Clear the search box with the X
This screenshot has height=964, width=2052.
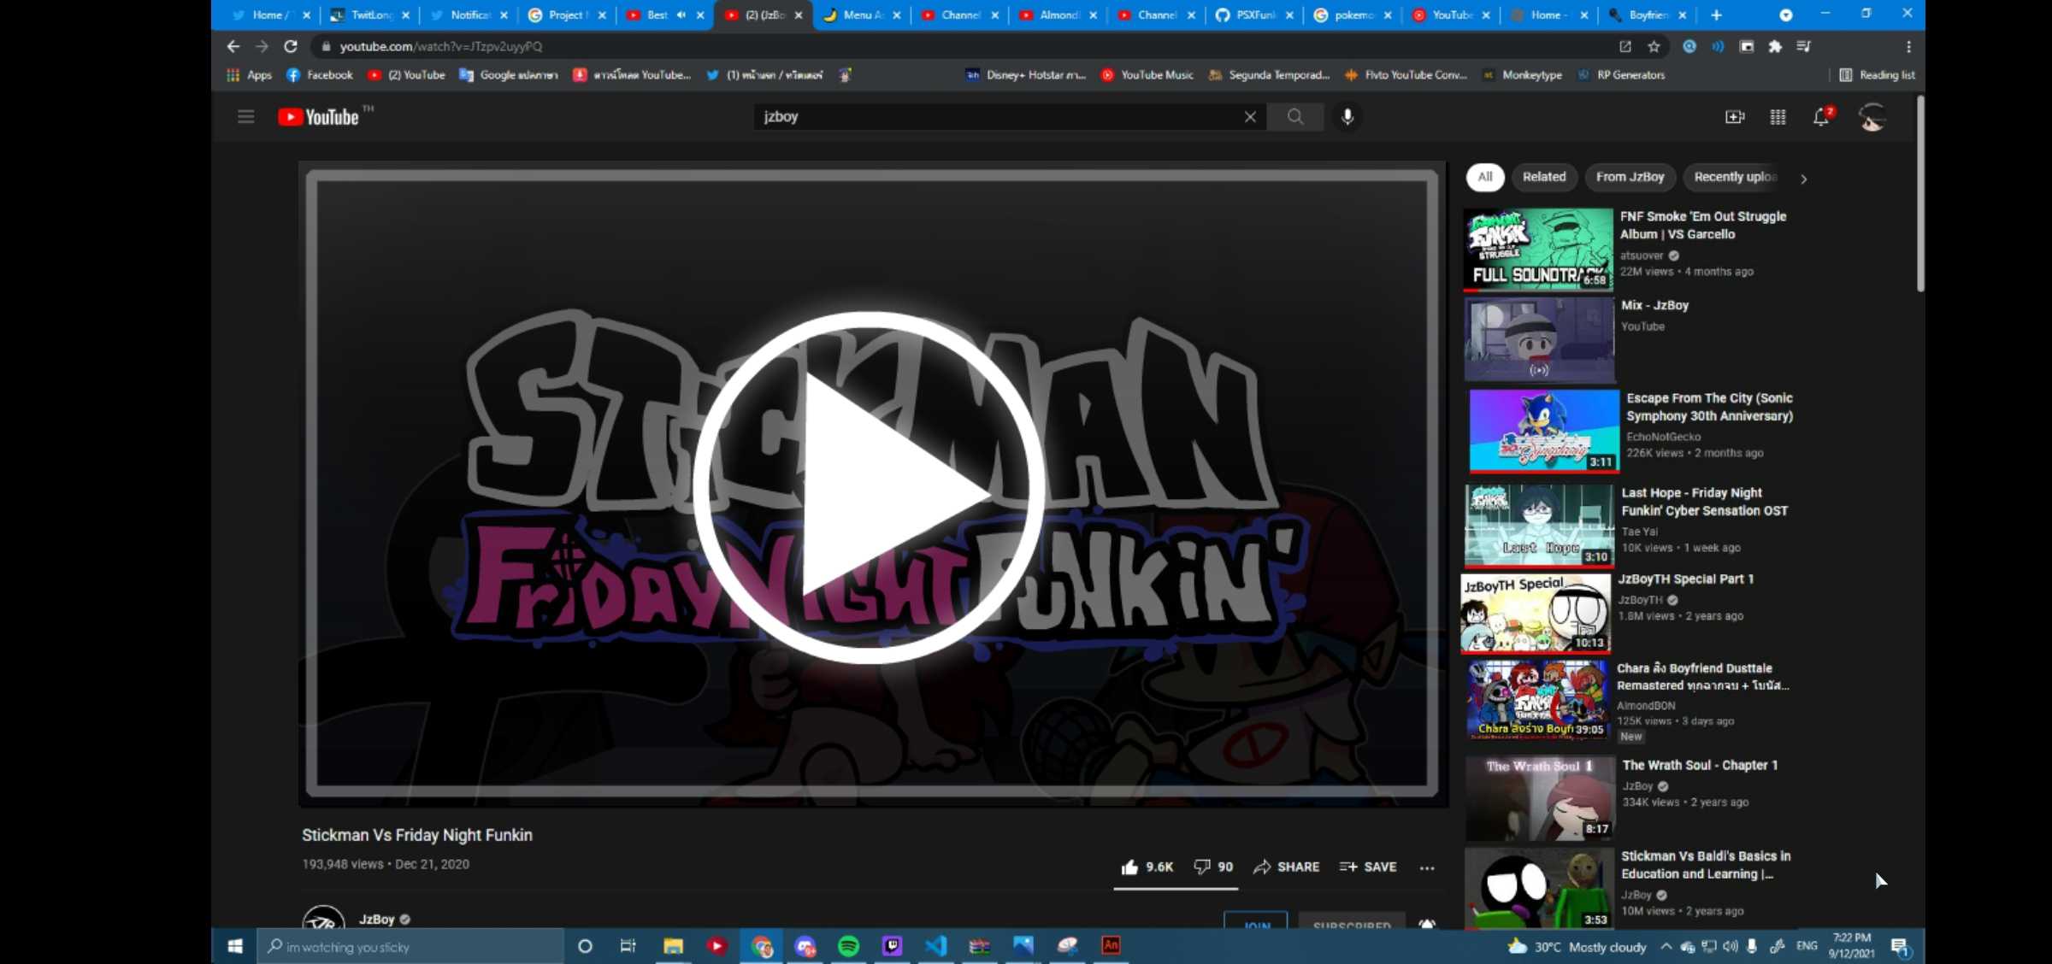(x=1250, y=116)
